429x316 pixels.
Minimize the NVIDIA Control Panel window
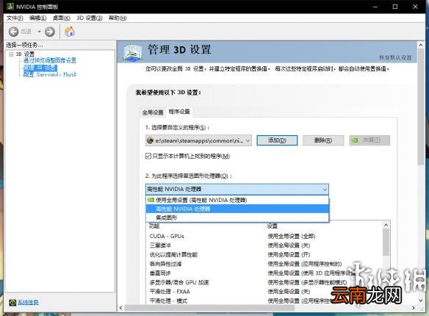tap(375, 7)
